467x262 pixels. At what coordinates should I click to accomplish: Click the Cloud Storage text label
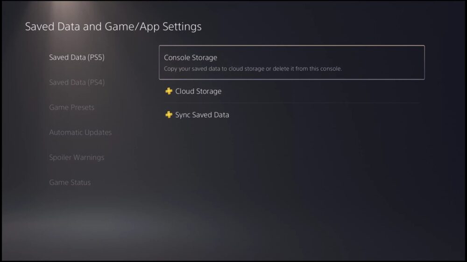tap(198, 91)
